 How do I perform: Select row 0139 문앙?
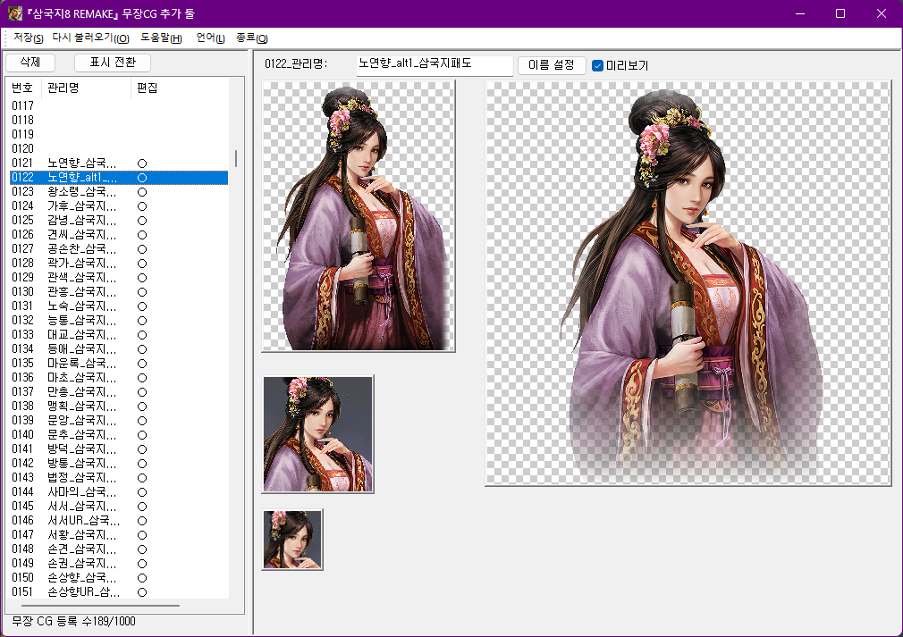click(119, 421)
